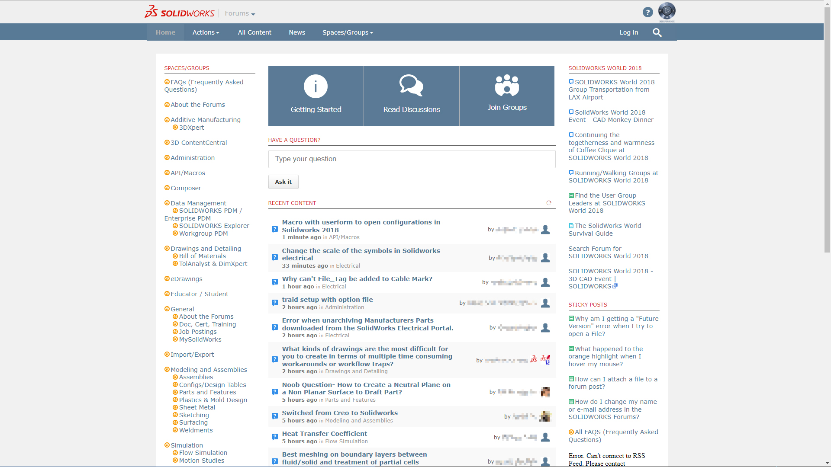Click the SOLIDWORKS logo
Viewport: 831px width, 467px height.
179,13
